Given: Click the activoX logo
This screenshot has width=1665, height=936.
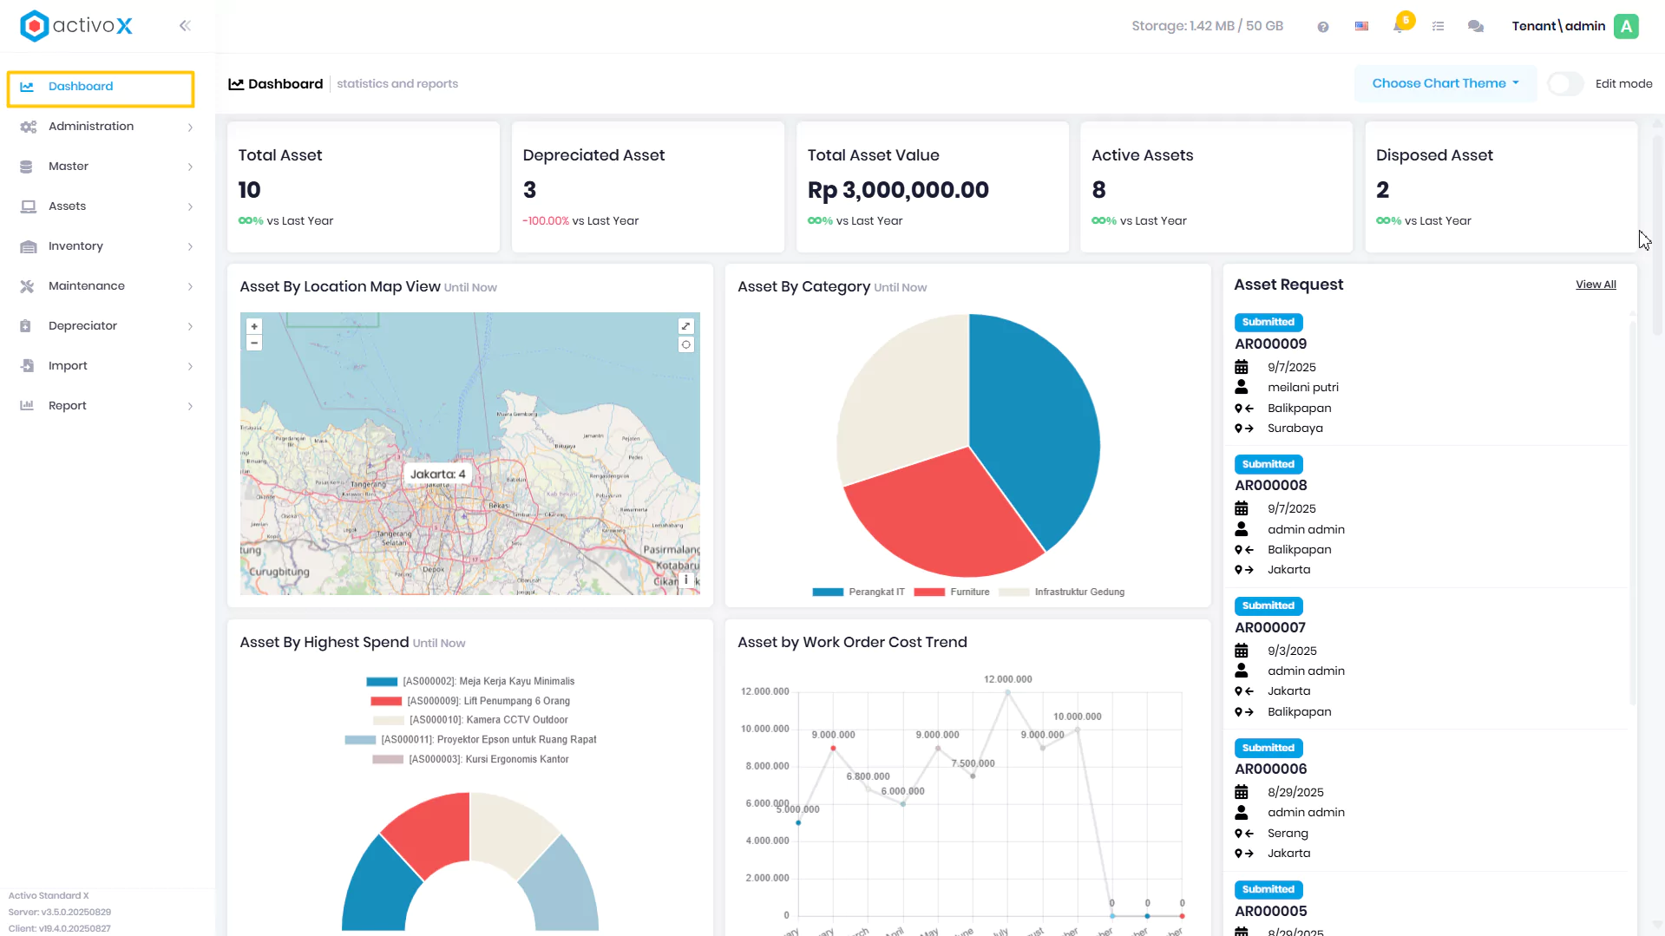Looking at the screenshot, I should pyautogui.click(x=76, y=26).
